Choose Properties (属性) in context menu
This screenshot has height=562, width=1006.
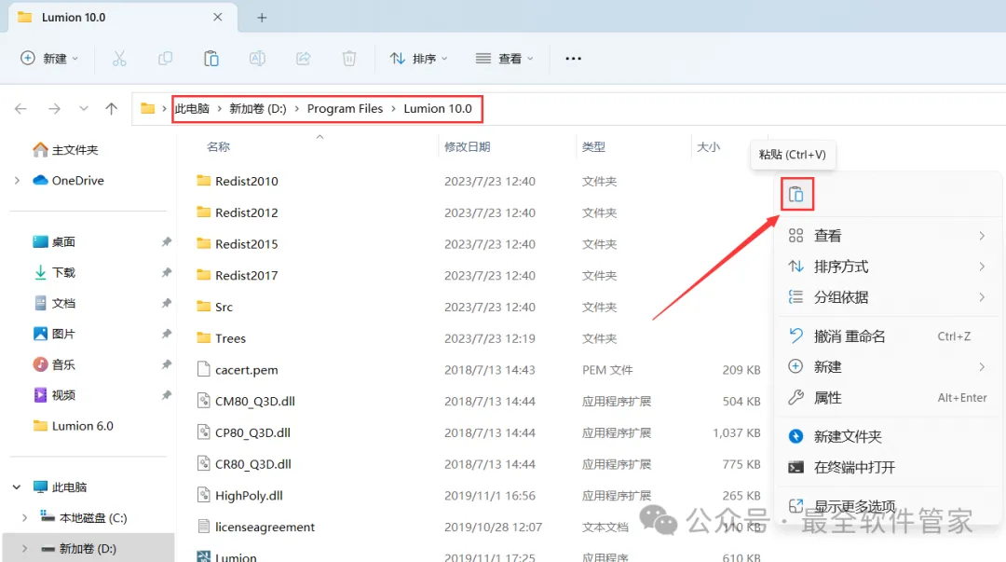coord(889,398)
